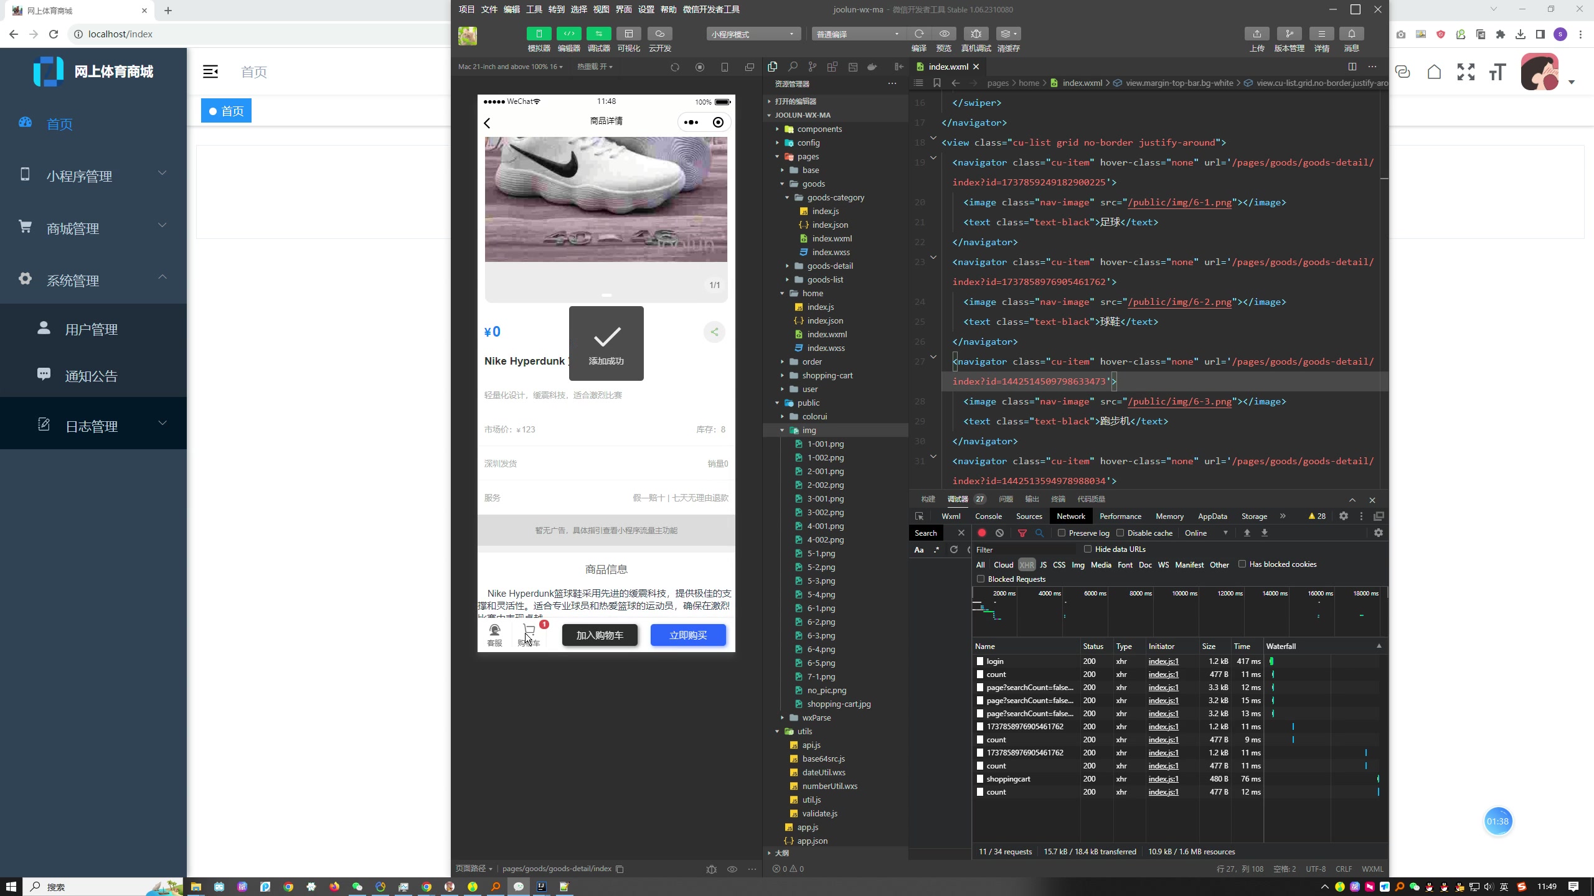Select the All filter type
The height and width of the screenshot is (896, 1594).
[981, 565]
